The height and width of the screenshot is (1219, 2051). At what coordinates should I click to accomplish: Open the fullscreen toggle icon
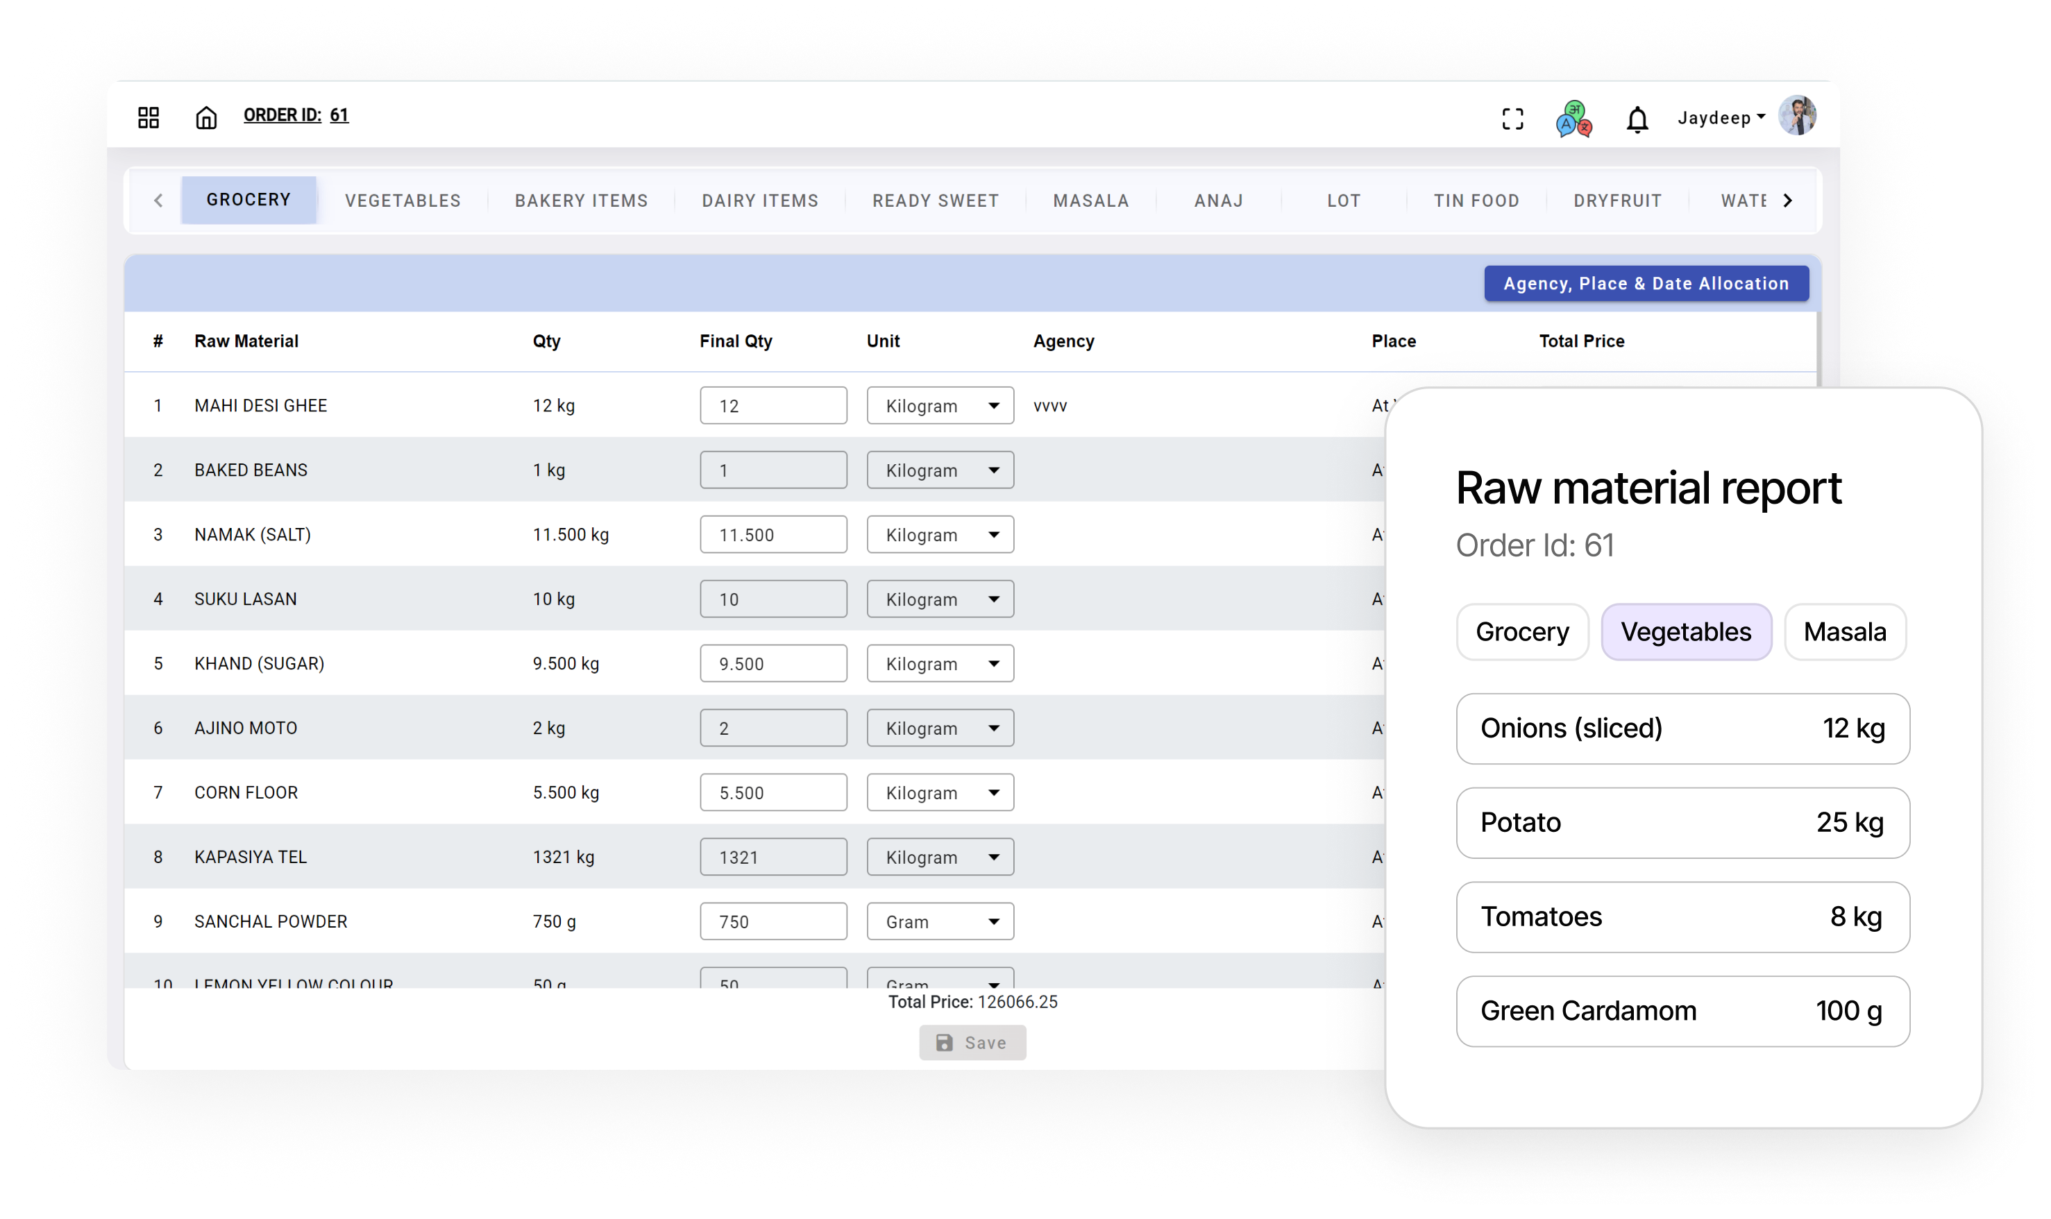tap(1513, 119)
